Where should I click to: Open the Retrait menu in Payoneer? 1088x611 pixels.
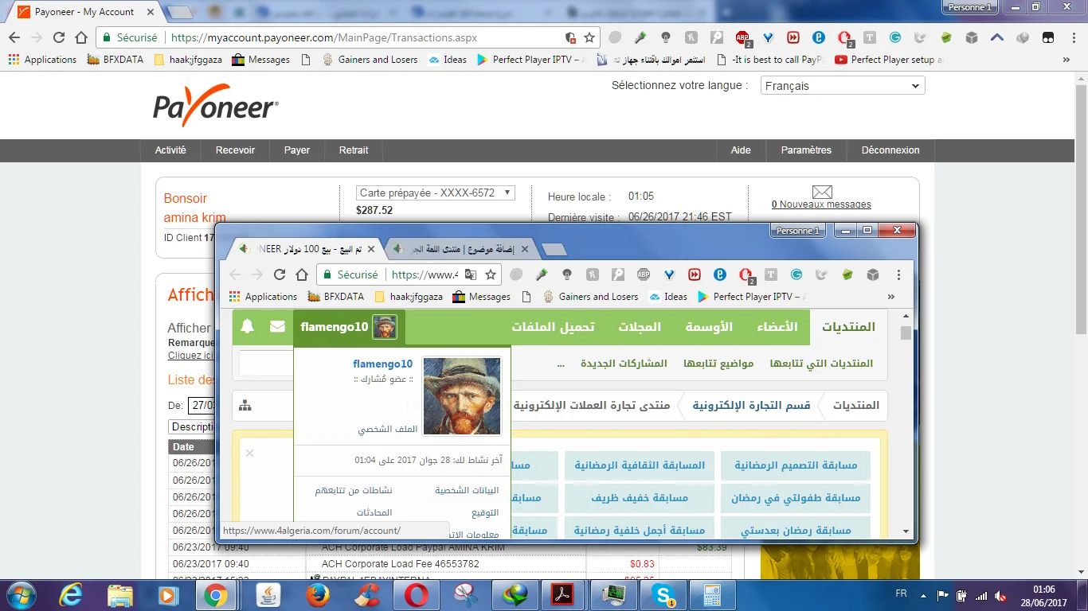[x=354, y=150]
